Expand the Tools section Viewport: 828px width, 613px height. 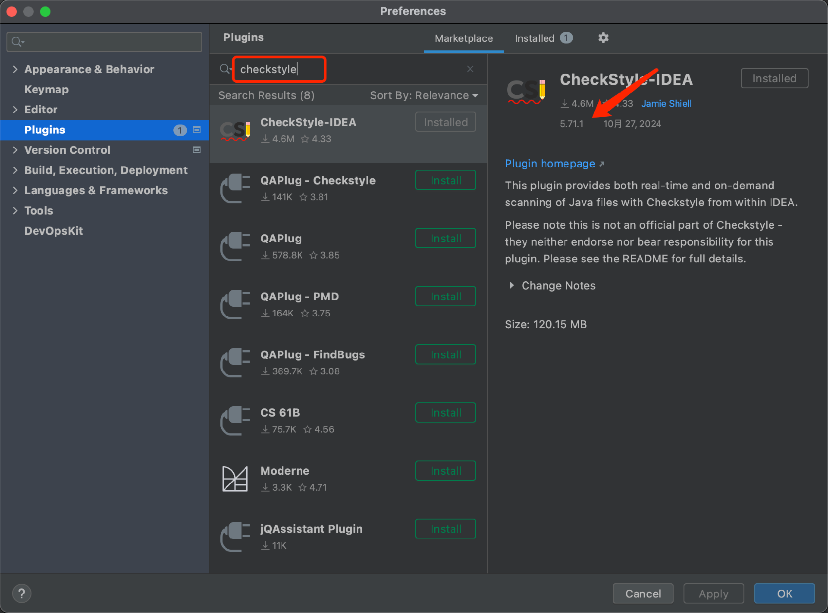click(15, 211)
